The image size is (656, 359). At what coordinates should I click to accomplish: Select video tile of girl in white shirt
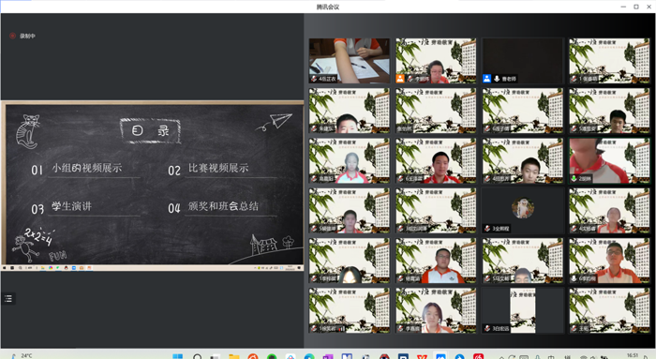(x=350, y=160)
